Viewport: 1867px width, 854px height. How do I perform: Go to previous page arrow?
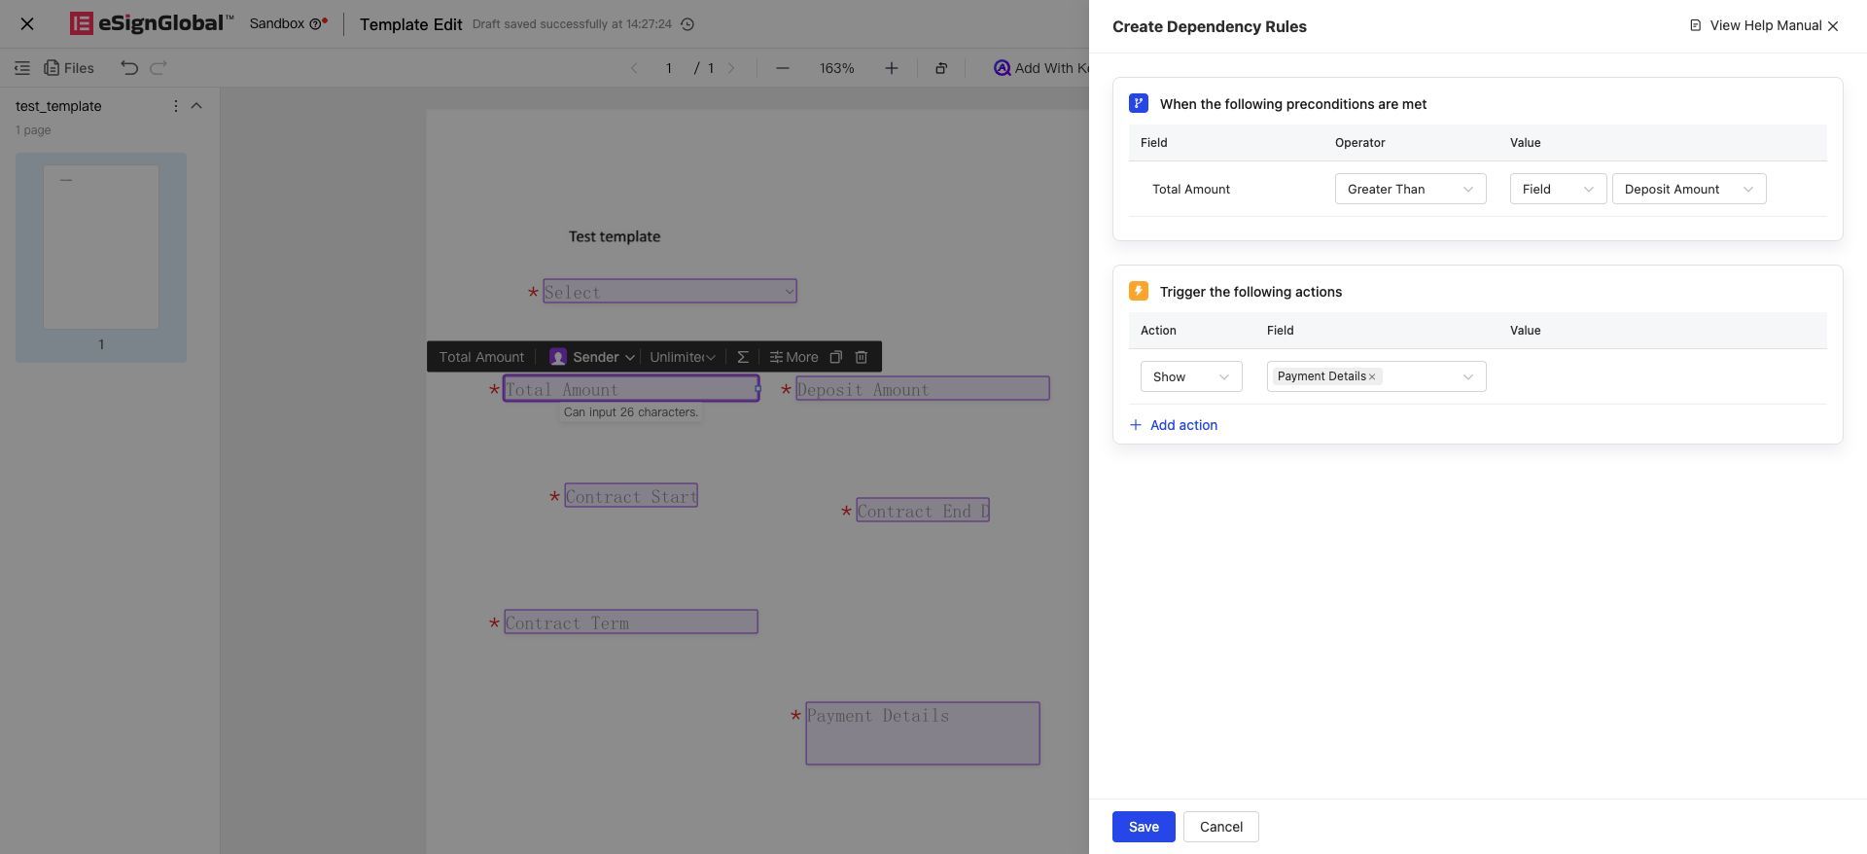click(x=634, y=68)
